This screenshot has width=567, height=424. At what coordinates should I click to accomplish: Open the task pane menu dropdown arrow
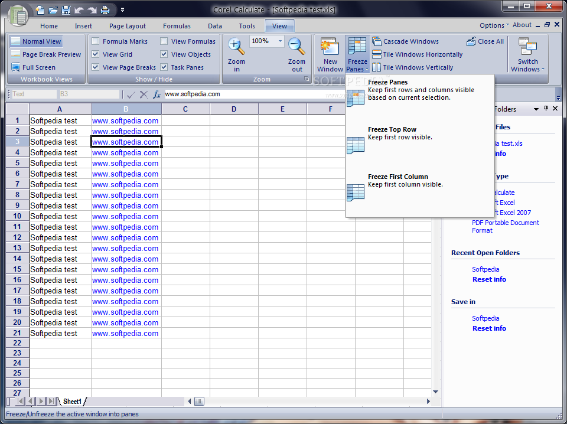point(536,109)
